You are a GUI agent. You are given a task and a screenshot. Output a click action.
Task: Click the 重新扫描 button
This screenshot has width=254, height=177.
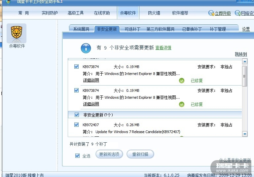pyautogui.click(x=140, y=154)
